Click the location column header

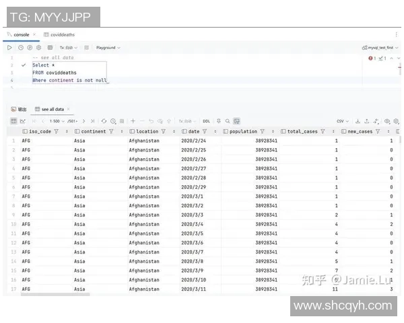[147, 132]
